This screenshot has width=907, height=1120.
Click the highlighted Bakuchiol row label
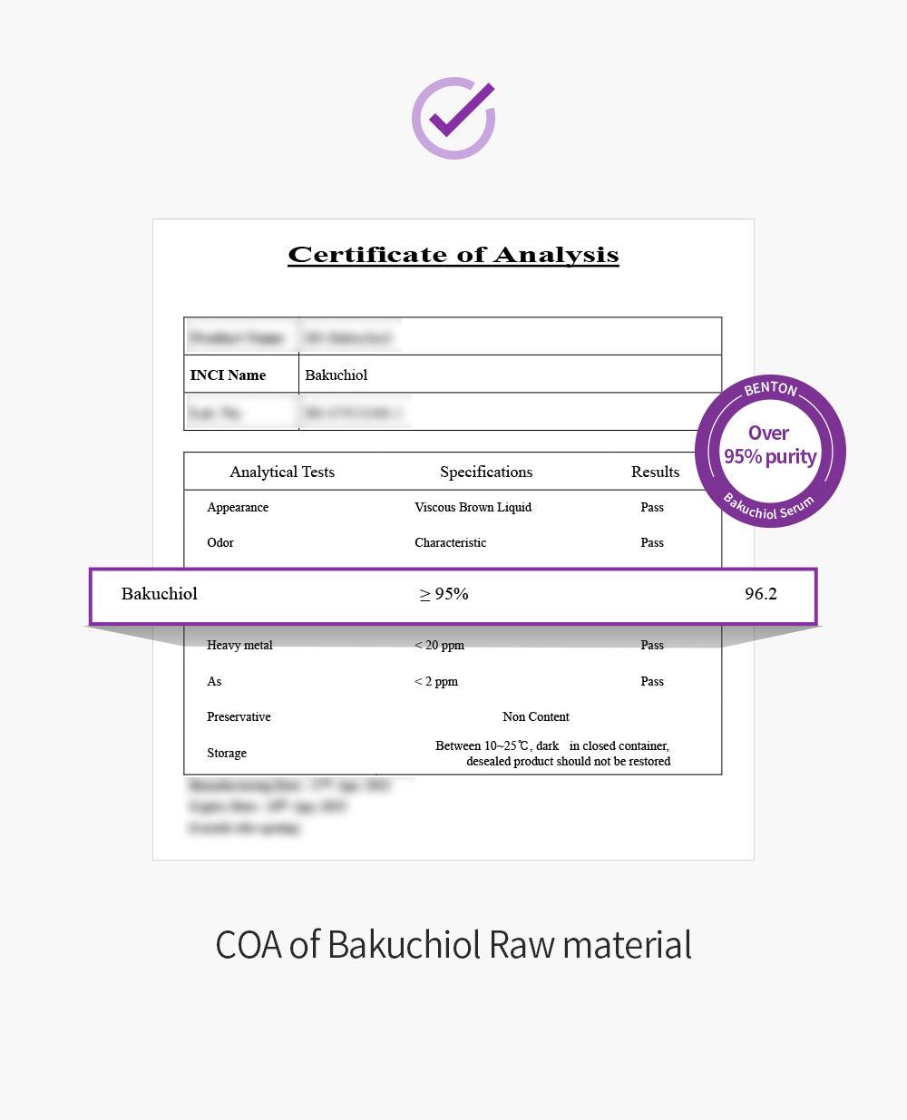point(160,594)
